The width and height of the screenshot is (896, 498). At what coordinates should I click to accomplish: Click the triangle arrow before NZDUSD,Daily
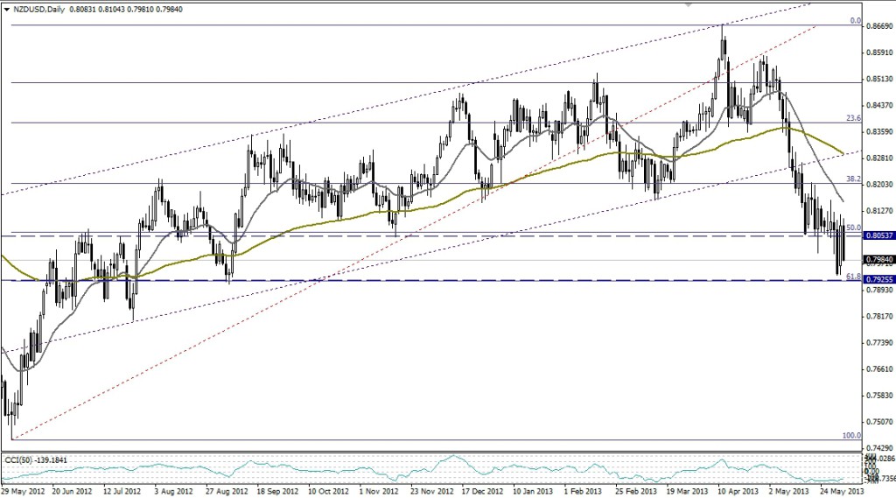pos(6,8)
